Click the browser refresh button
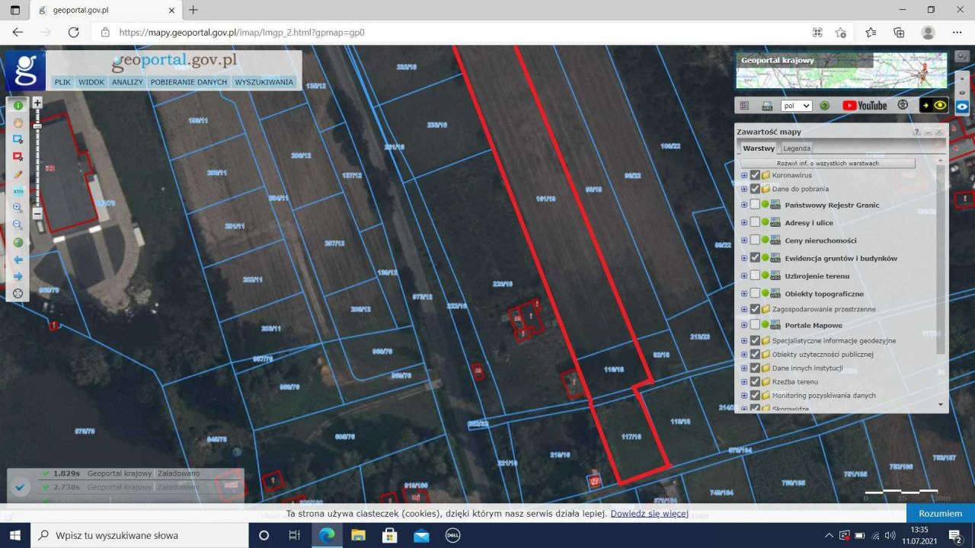The image size is (975, 548). tap(74, 32)
